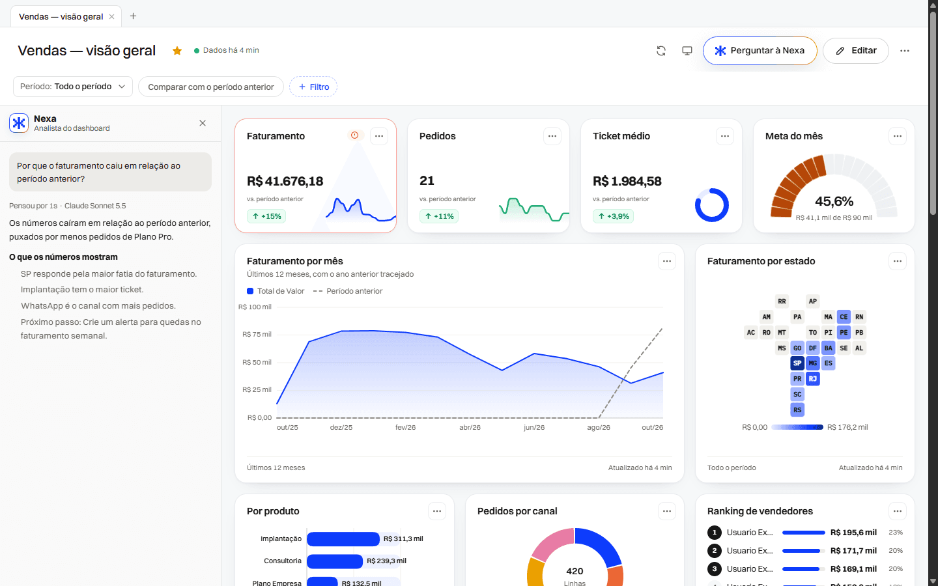Click the Editar button

tap(856, 51)
